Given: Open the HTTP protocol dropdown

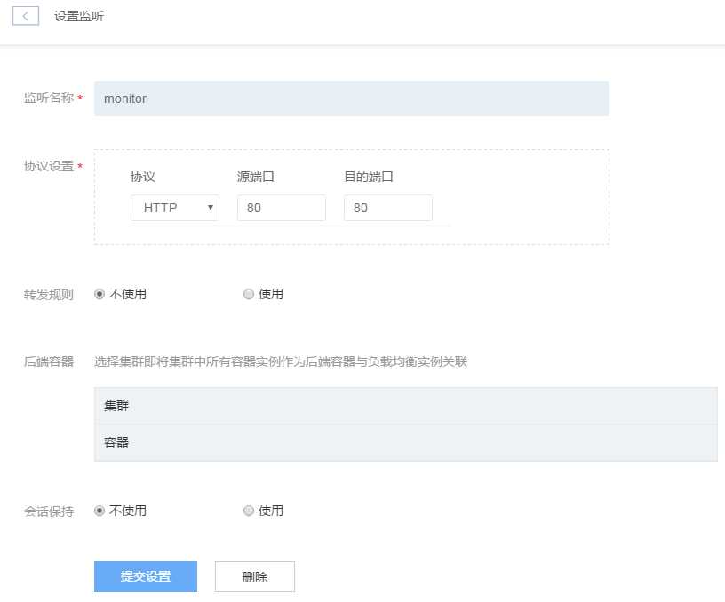Looking at the screenshot, I should [x=174, y=208].
